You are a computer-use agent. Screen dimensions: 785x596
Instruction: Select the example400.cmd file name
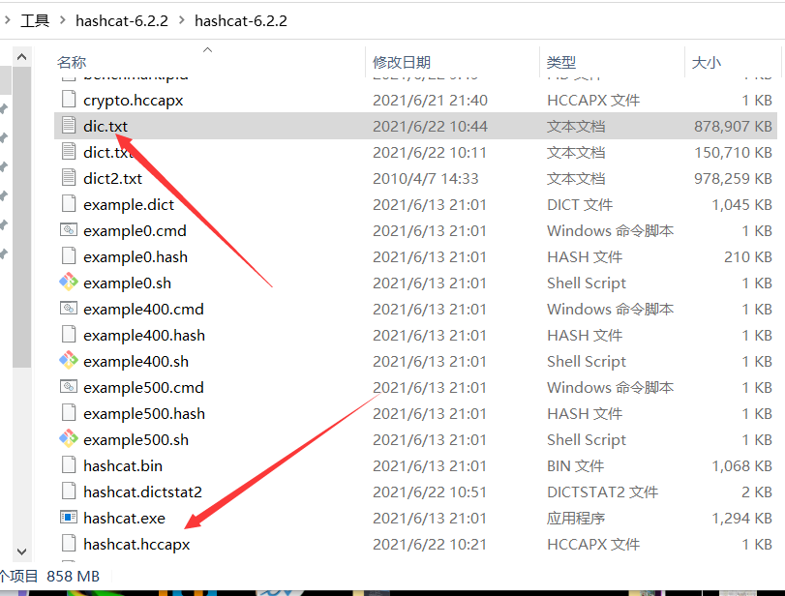(143, 310)
